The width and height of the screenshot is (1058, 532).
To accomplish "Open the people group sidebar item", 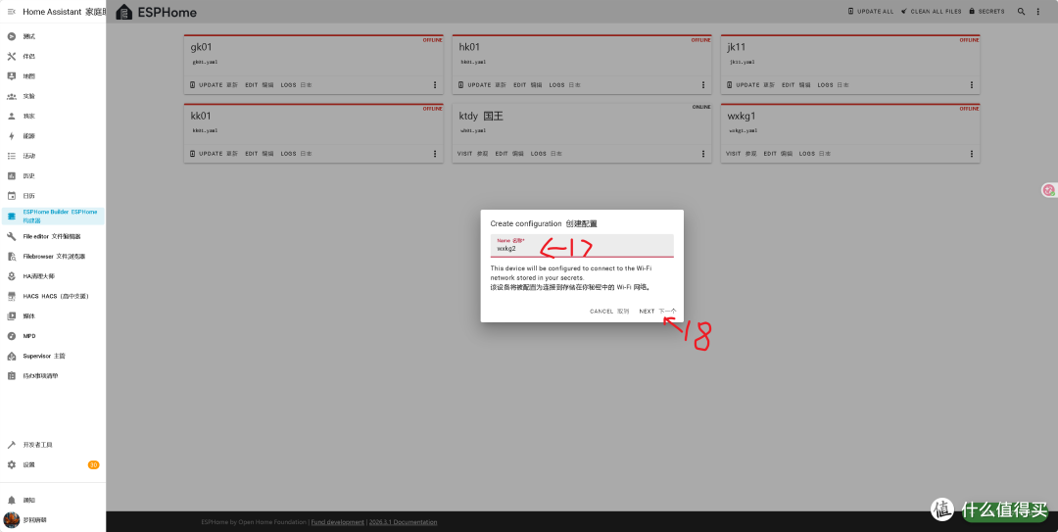I will coord(12,96).
